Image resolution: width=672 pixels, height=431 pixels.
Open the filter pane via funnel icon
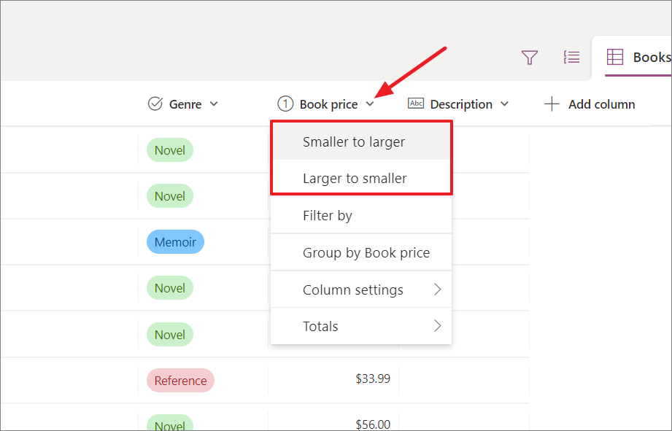pyautogui.click(x=530, y=57)
